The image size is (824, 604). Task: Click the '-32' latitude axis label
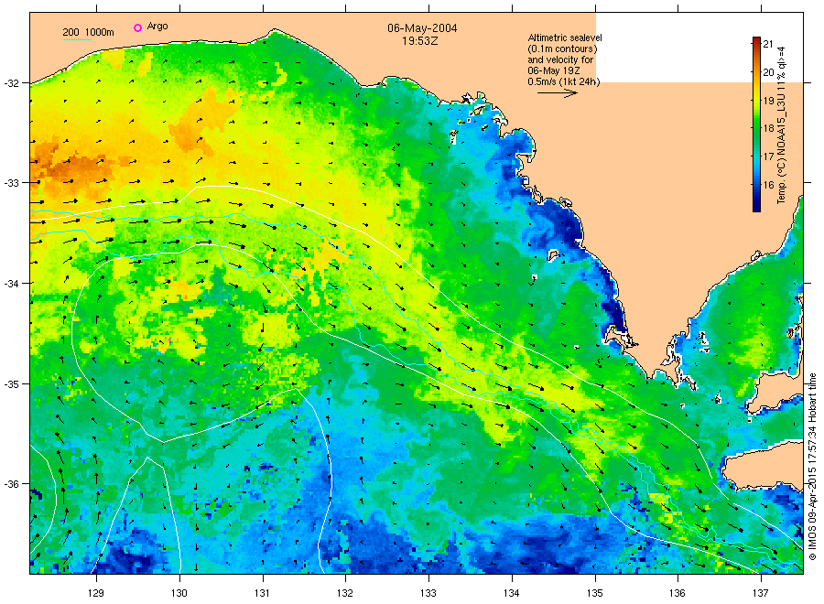[11, 83]
